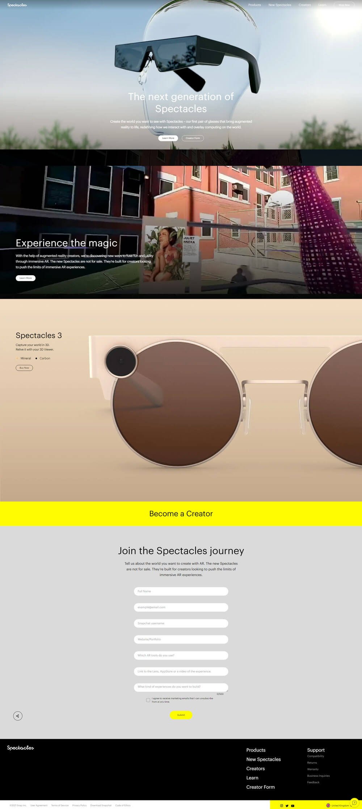
Task: Focus the Website/Portfolio field
Action: 181,639
